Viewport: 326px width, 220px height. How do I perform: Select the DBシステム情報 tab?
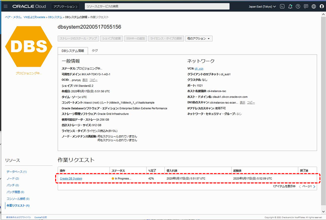click(x=73, y=51)
